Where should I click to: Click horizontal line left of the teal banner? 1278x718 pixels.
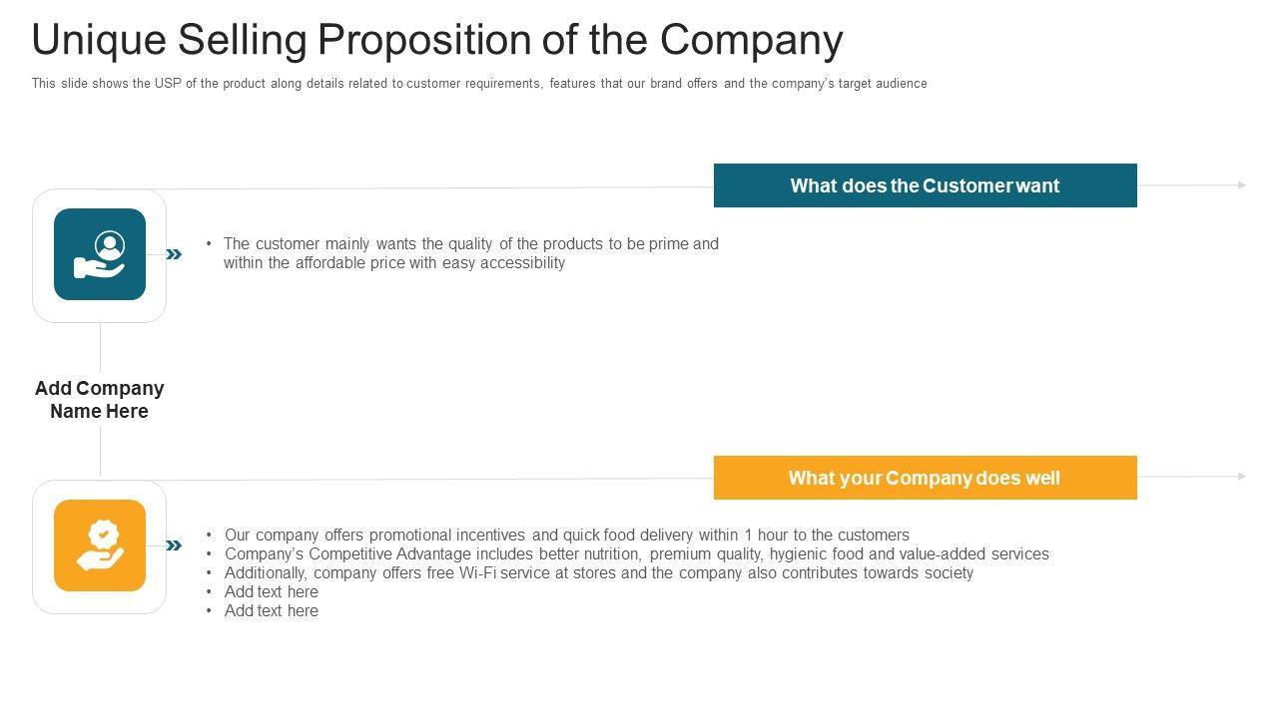pos(439,187)
